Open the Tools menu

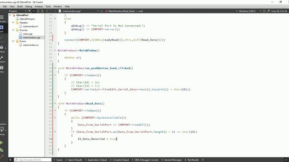coord(48,6)
